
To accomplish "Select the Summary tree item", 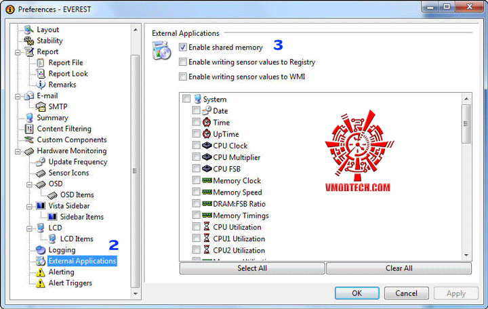I will pos(52,118).
